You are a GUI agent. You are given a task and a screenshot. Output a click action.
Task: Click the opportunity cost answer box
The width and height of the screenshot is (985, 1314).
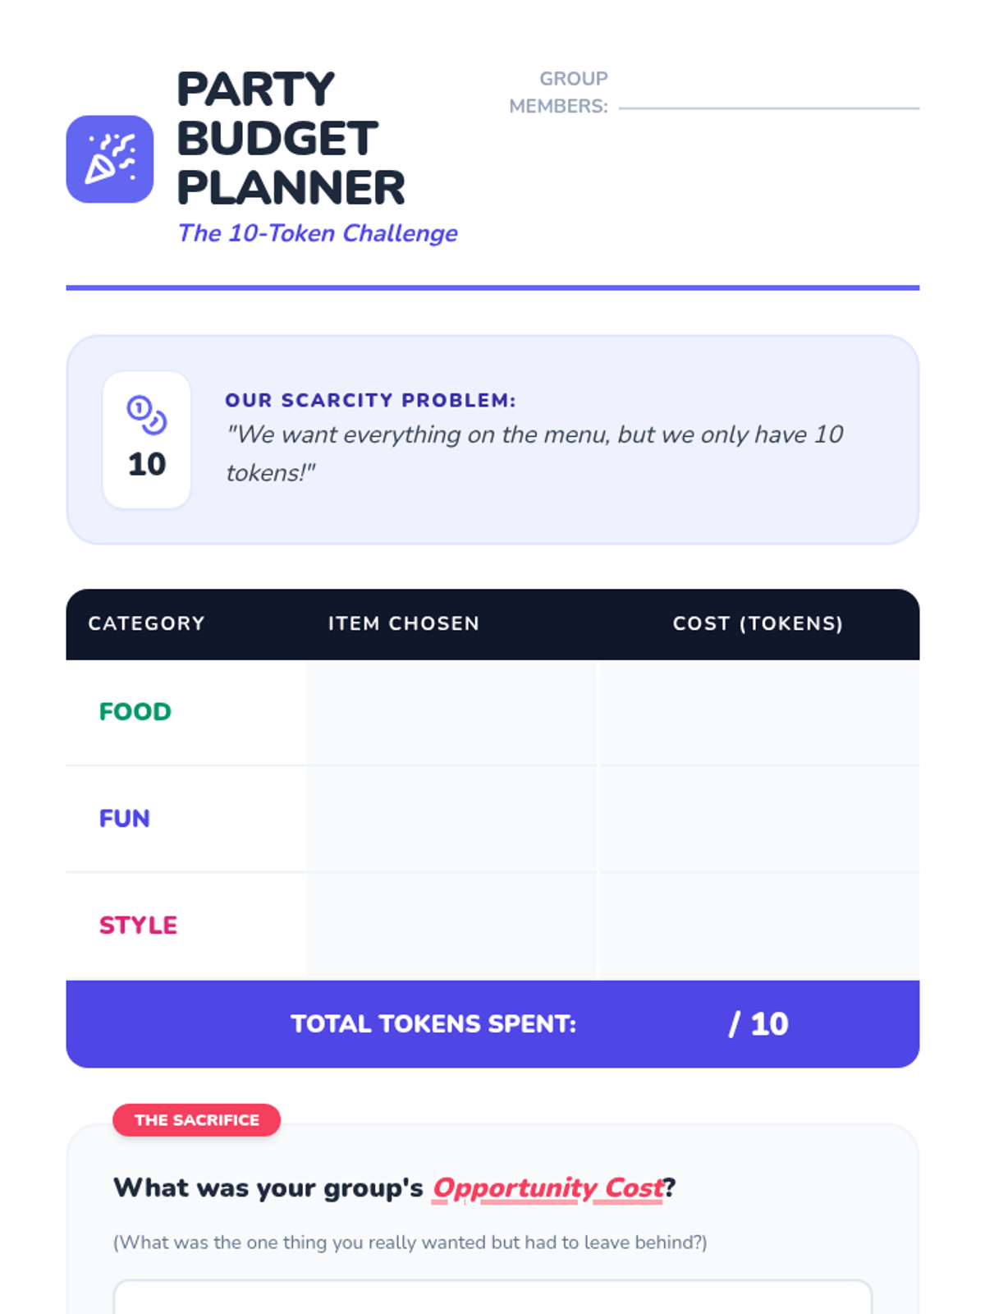coord(492,1298)
